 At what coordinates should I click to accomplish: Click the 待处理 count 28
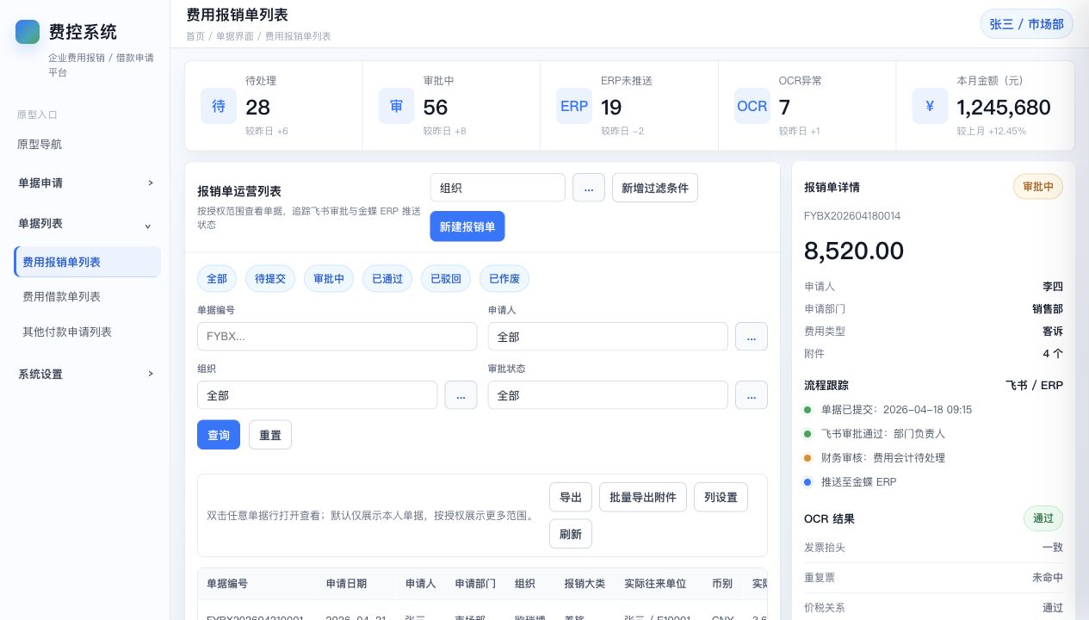point(258,107)
